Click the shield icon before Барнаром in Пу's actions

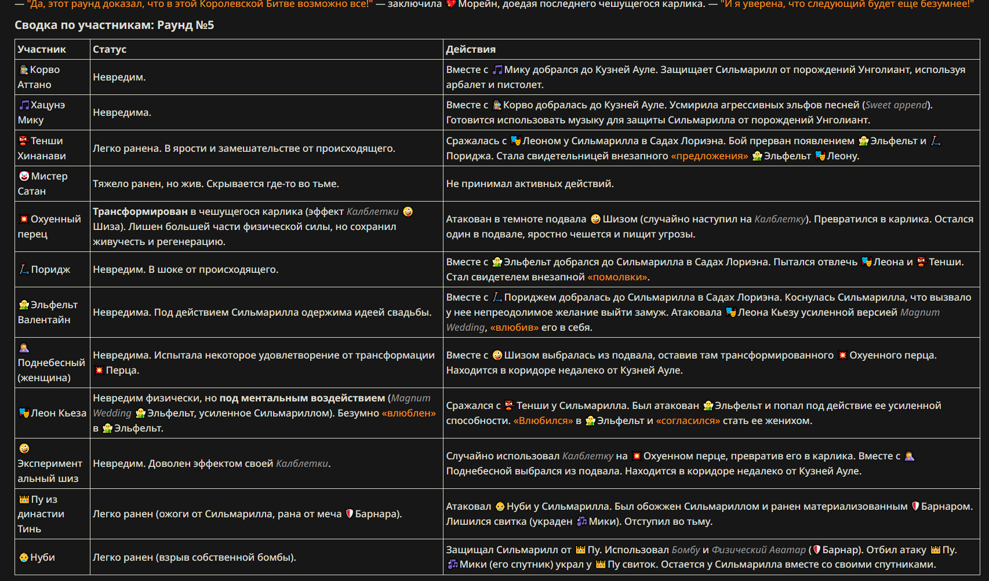[x=915, y=506]
